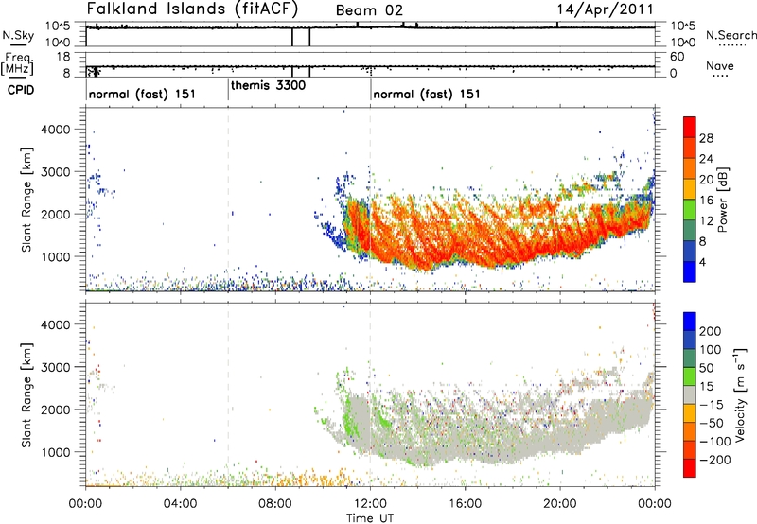Click the '16:00' time axis label

pos(465,504)
